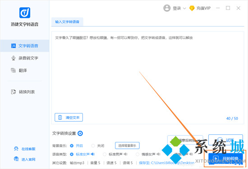Open the 进入官网 link
The image size is (248, 169).
coord(28,160)
